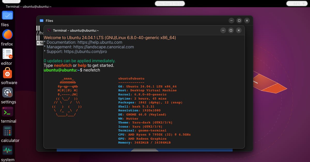The width and height of the screenshot is (310, 162).
Task: Click the 'Shell: bash 5.2.21' line
Action: (x=136, y=106)
